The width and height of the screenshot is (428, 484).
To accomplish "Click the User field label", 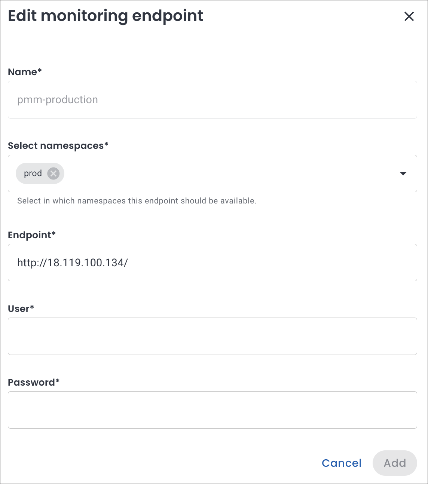I will (x=21, y=309).
